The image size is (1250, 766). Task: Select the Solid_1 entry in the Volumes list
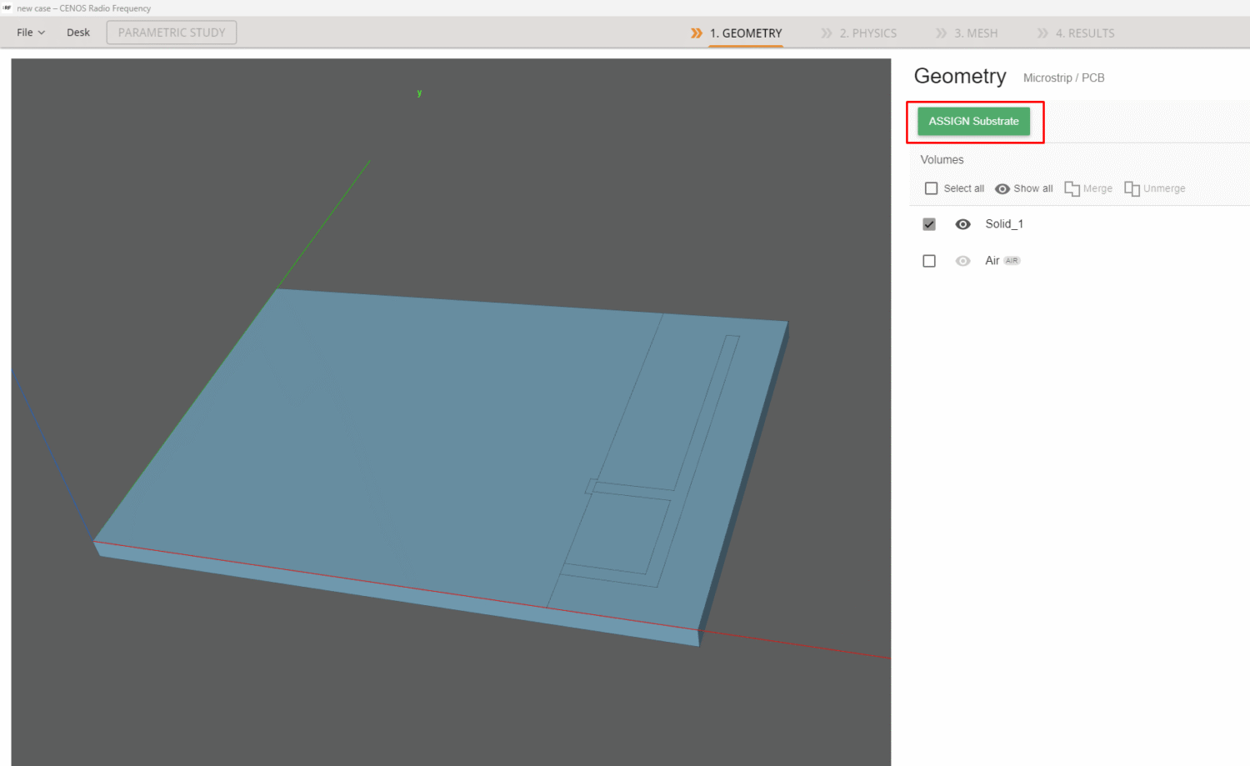(x=1004, y=223)
